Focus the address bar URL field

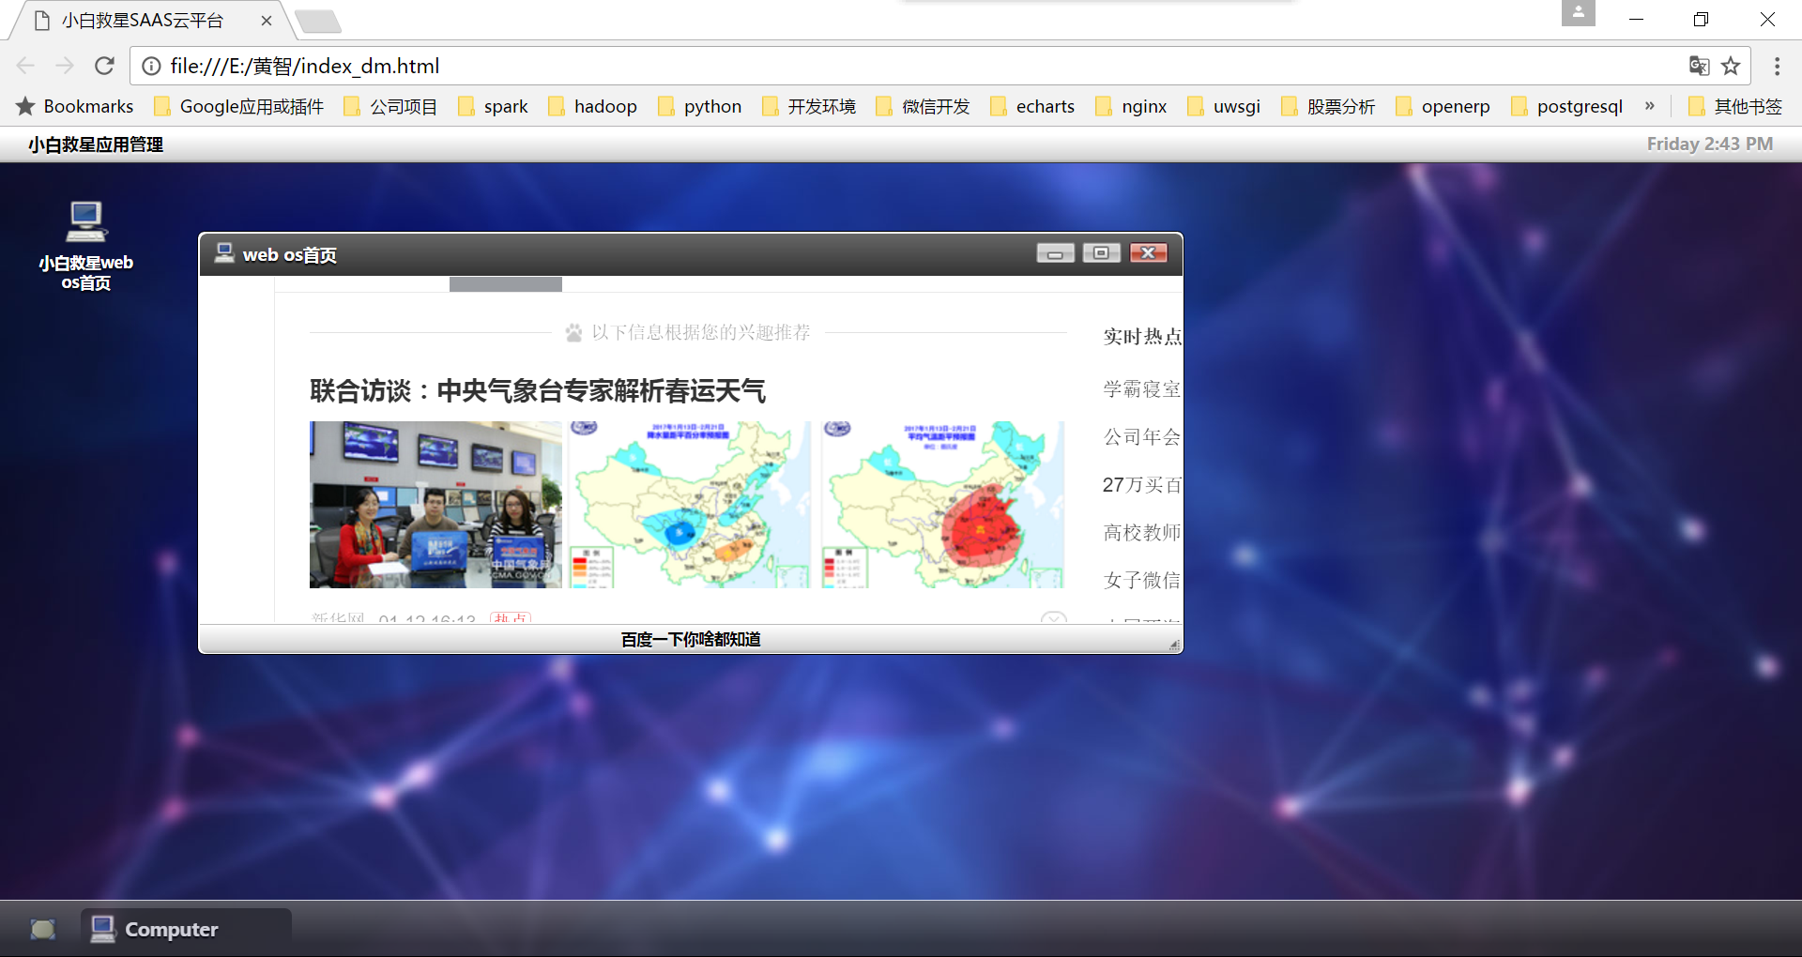coord(920,66)
